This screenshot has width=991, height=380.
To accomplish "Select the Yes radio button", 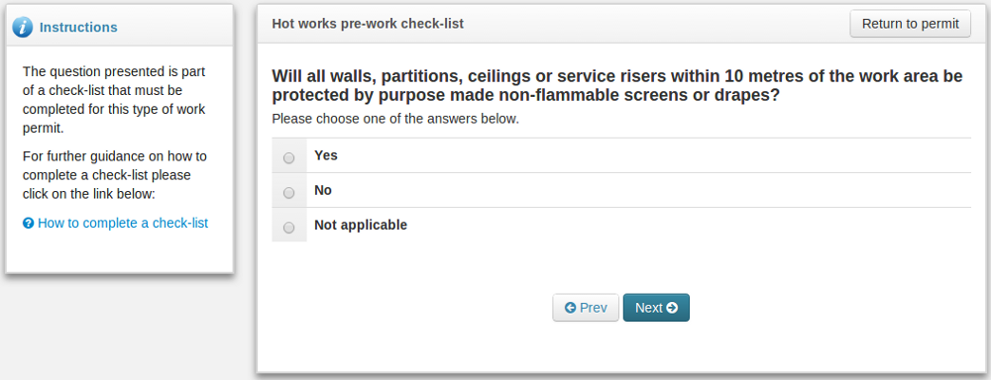I will point(288,158).
